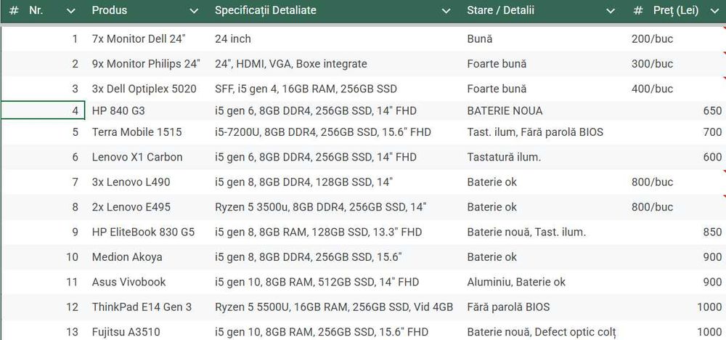This screenshot has width=726, height=340.
Task: Select the Preț (Lei) column header
Action: [676, 10]
